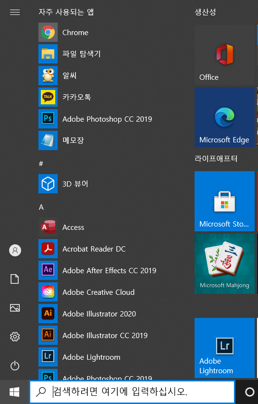
Task: Open the Pictures folder shortcut
Action: (15, 308)
